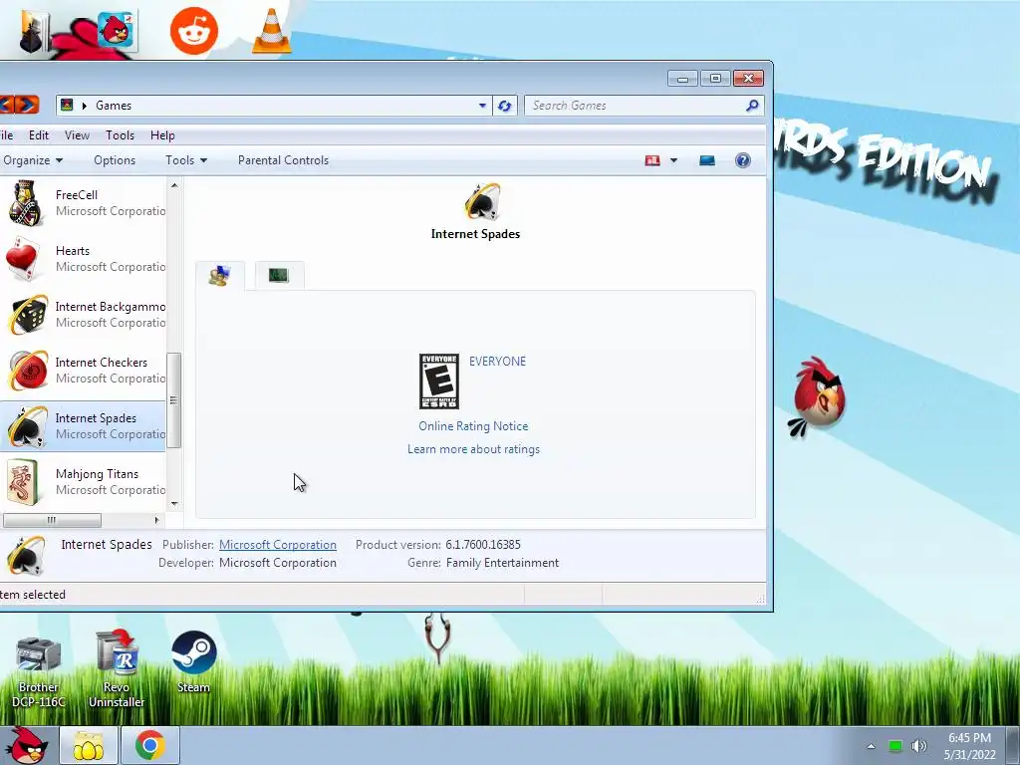Click the search magnifier icon
1020x765 pixels.
[x=752, y=106]
